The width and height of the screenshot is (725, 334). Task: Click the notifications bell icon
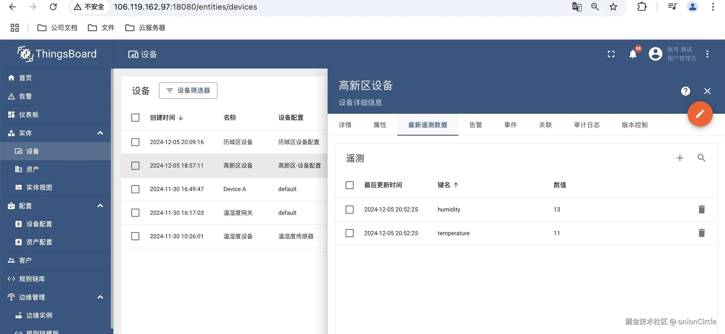click(633, 54)
